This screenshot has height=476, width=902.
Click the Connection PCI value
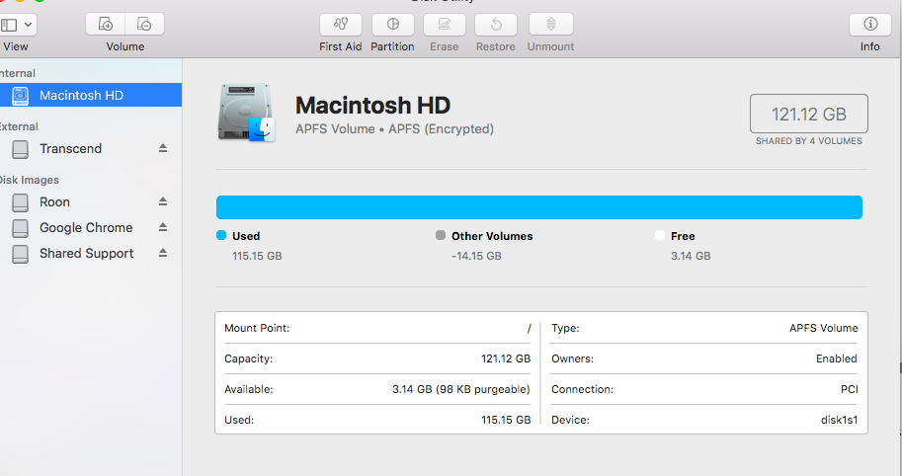tap(849, 389)
